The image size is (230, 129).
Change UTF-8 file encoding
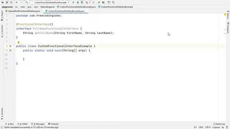pyautogui.click(x=208, y=128)
